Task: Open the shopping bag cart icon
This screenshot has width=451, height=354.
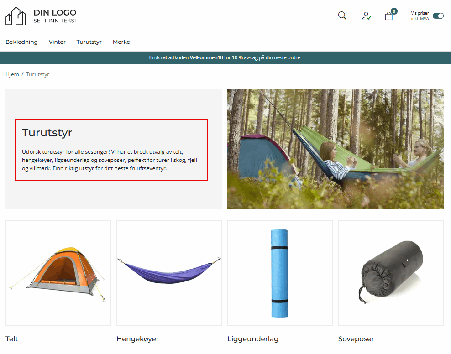Action: click(389, 16)
